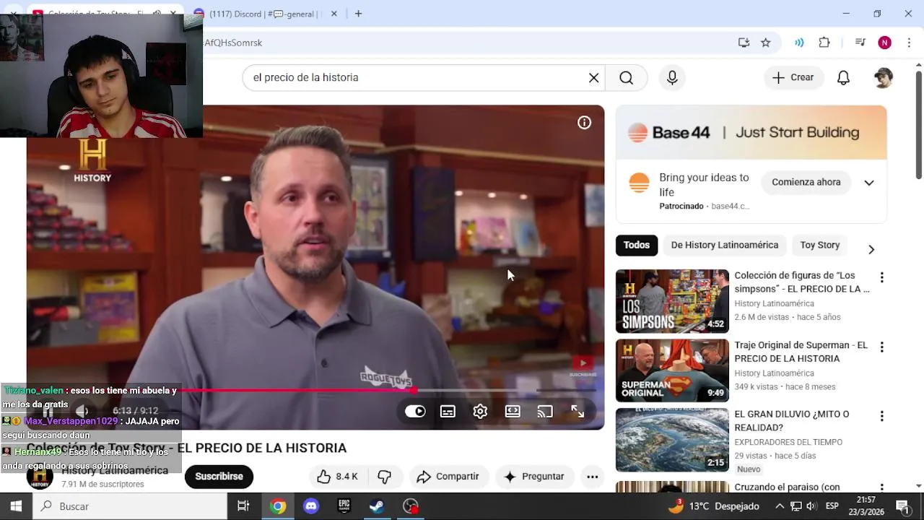Clear the YouTube search box text

pos(593,77)
